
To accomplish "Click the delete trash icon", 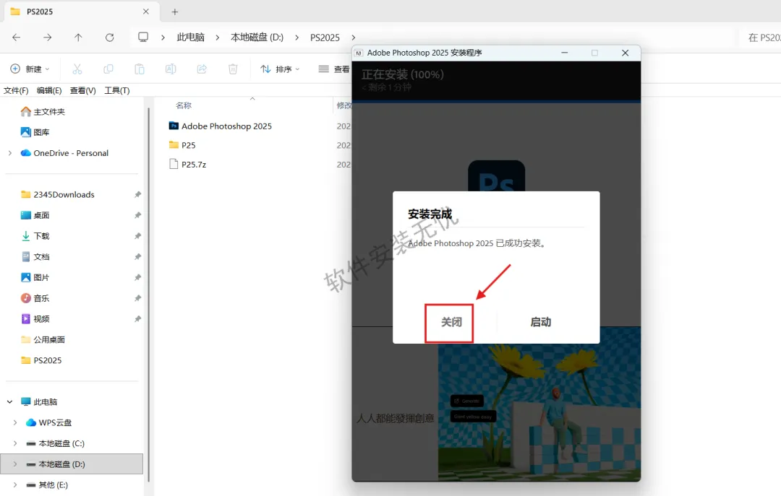I will (x=233, y=69).
